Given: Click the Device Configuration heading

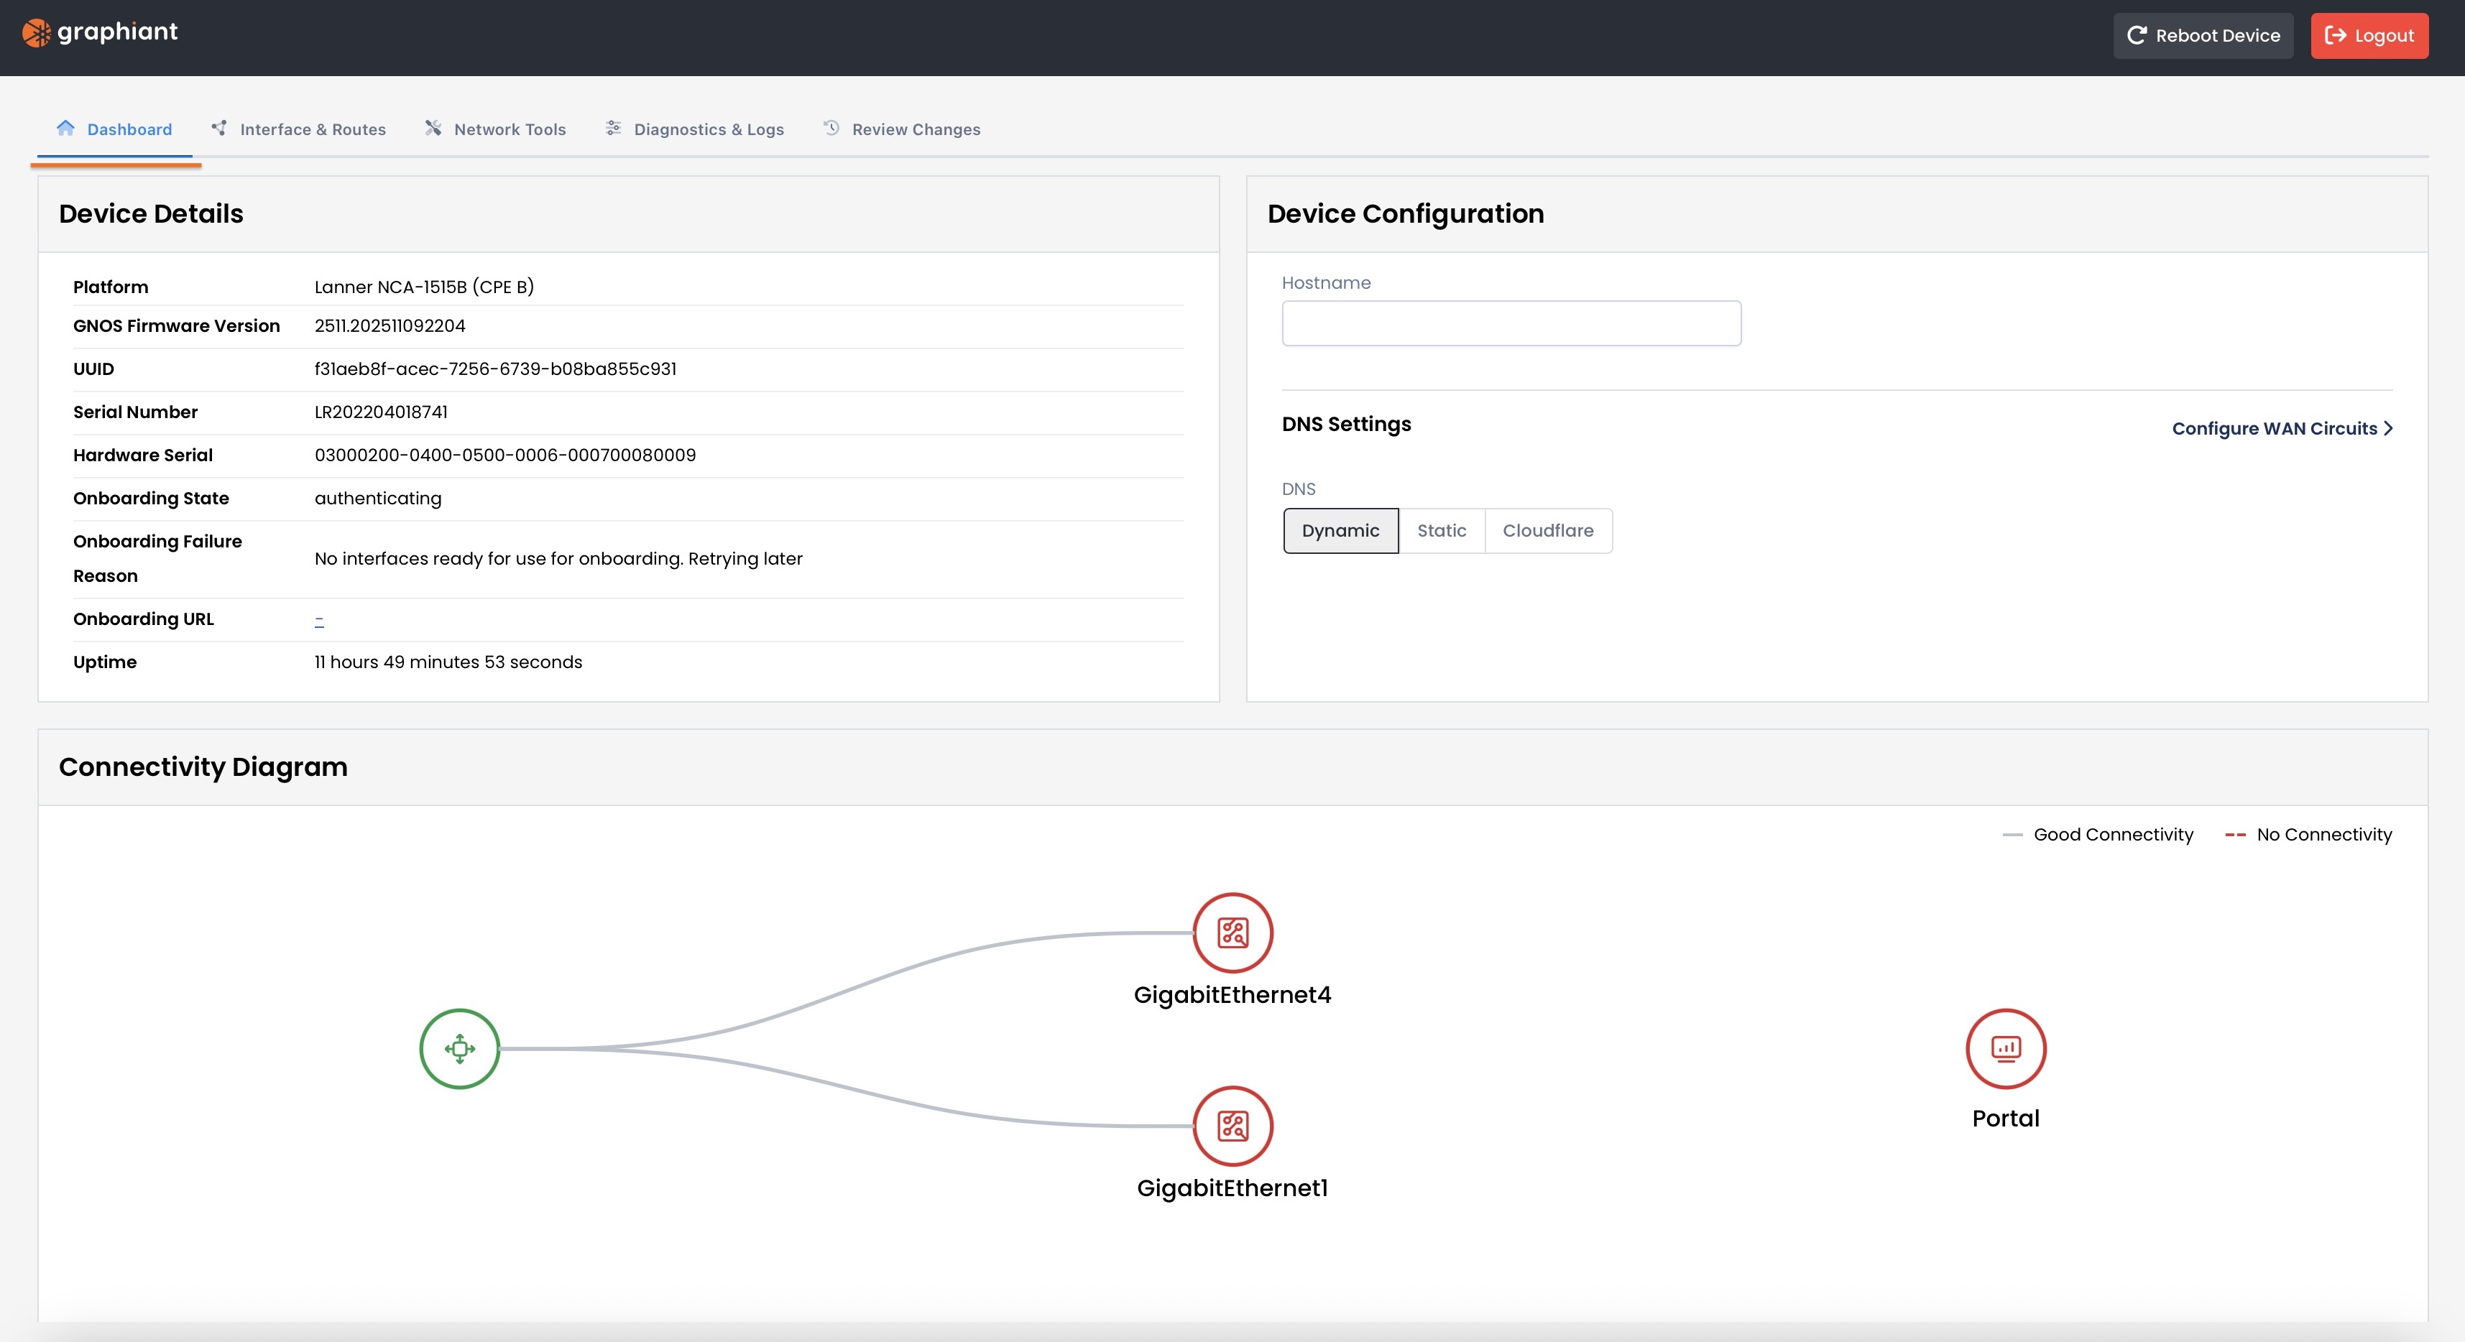Looking at the screenshot, I should (x=1406, y=213).
